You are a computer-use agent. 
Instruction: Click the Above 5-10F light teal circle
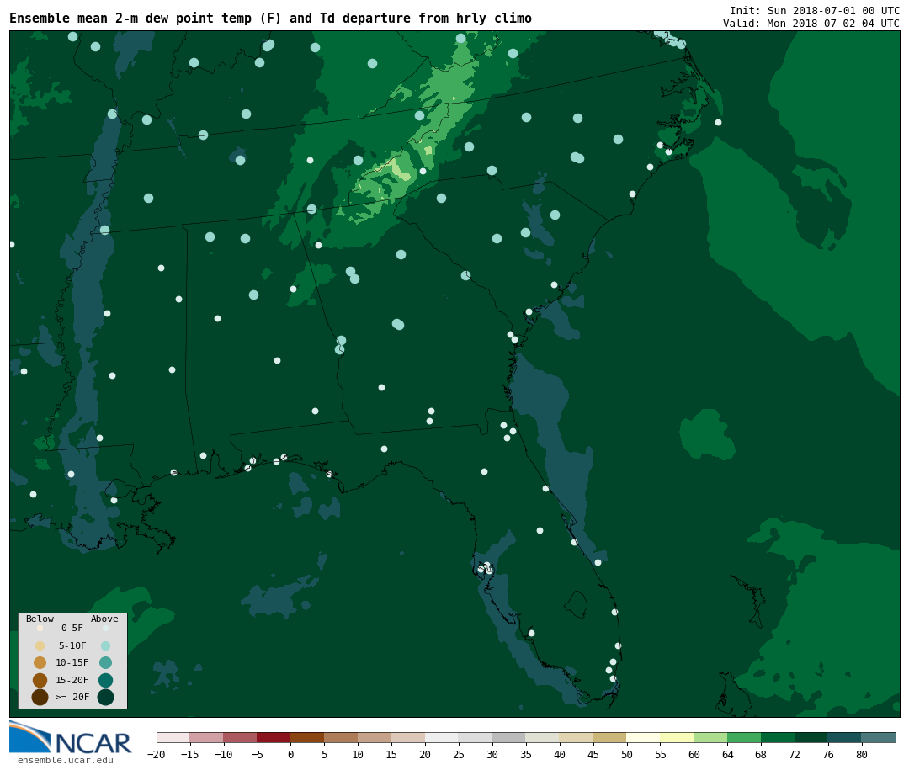tap(105, 645)
